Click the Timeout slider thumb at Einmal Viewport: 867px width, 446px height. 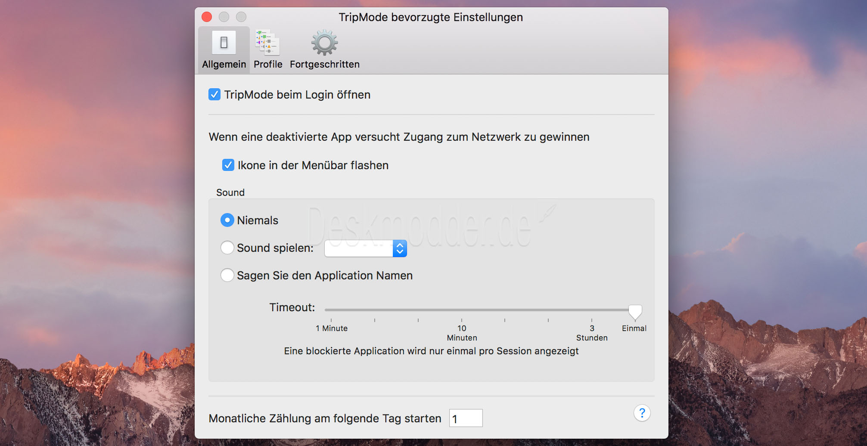tap(635, 312)
